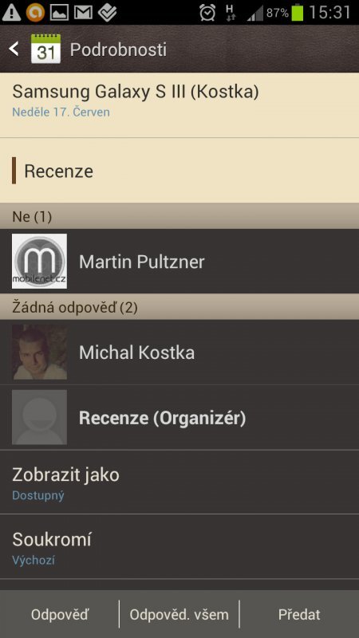Screen dimensions: 359x638
Task: Select the Recenze calendar row
Action: click(x=179, y=171)
